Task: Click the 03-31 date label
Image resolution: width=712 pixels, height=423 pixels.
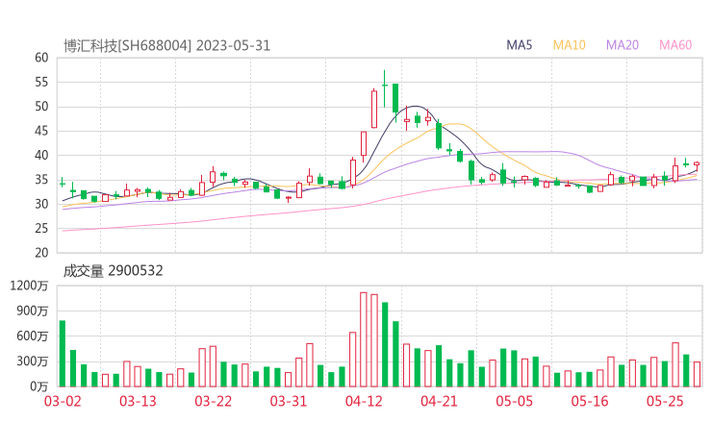Action: tap(289, 401)
